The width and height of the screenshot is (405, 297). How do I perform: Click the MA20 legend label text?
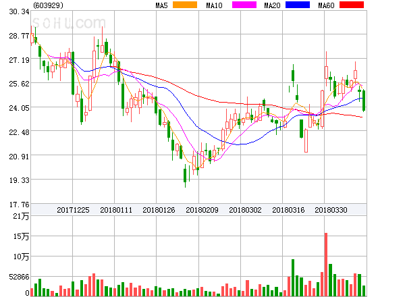[272, 5]
